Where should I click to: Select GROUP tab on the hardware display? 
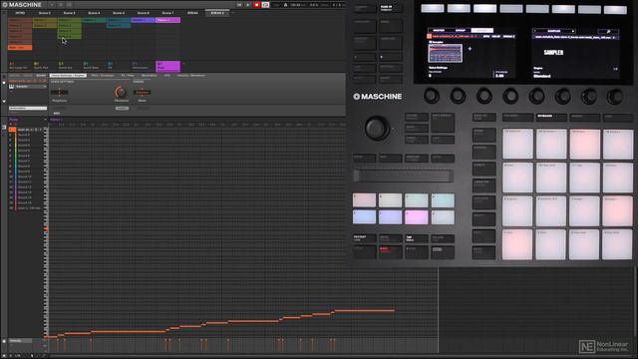pos(461,30)
